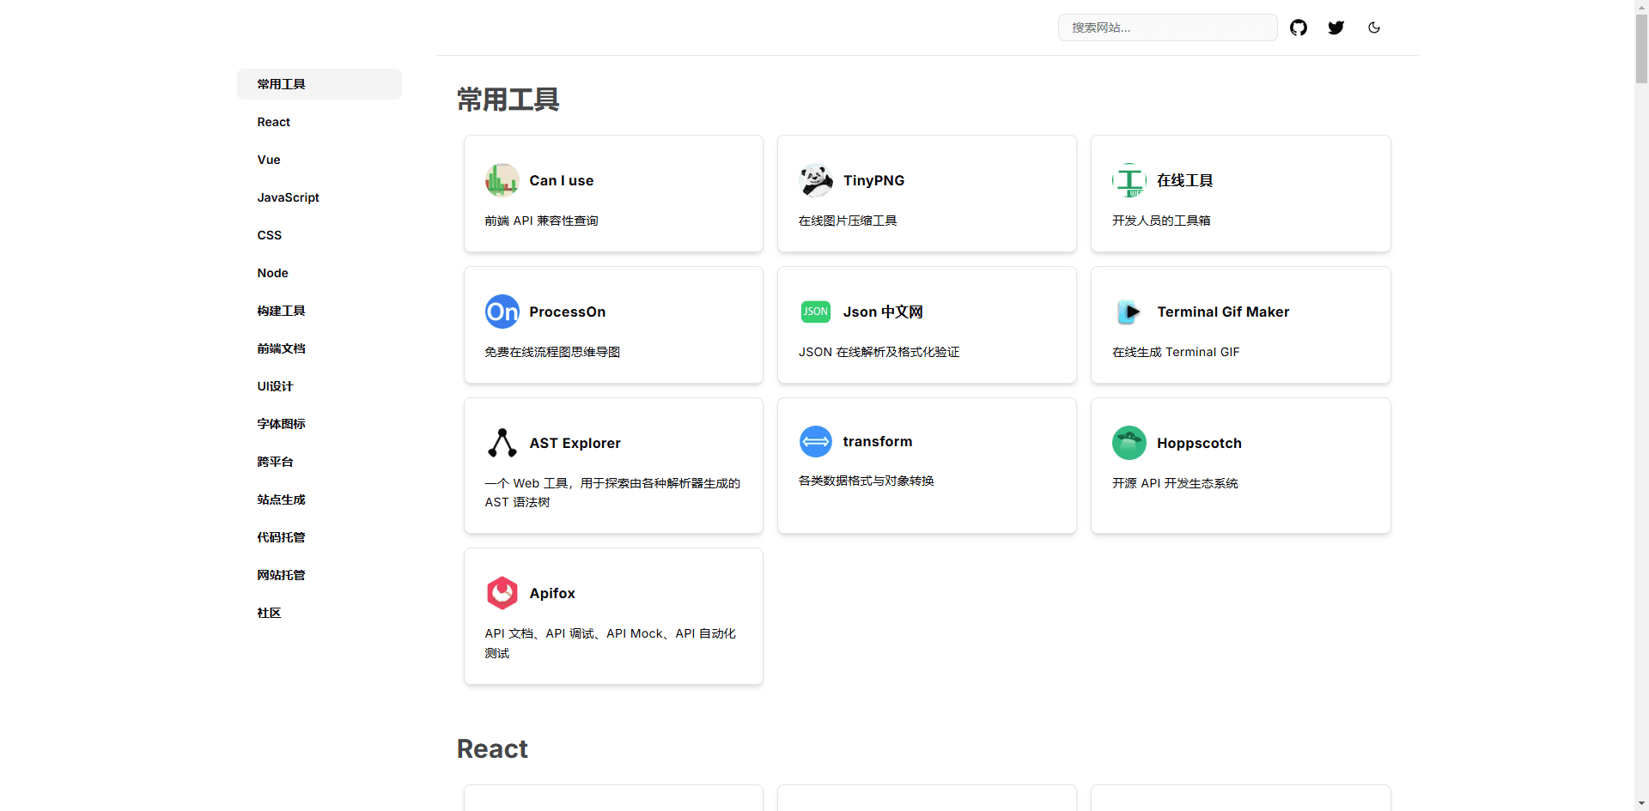Click the transform arrows icon
Viewport: 1649px width, 811px height.
(x=815, y=441)
